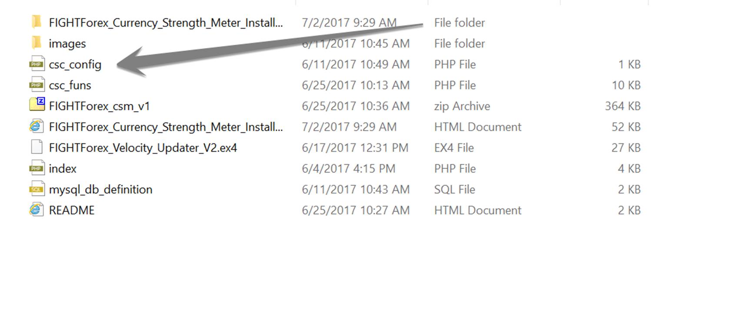Click the EX4 File type cell
The image size is (736, 327).
[x=454, y=148]
